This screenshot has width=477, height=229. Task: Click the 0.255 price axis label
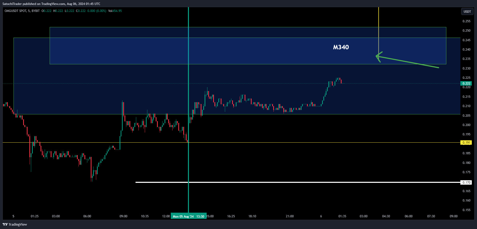pyautogui.click(x=466, y=21)
